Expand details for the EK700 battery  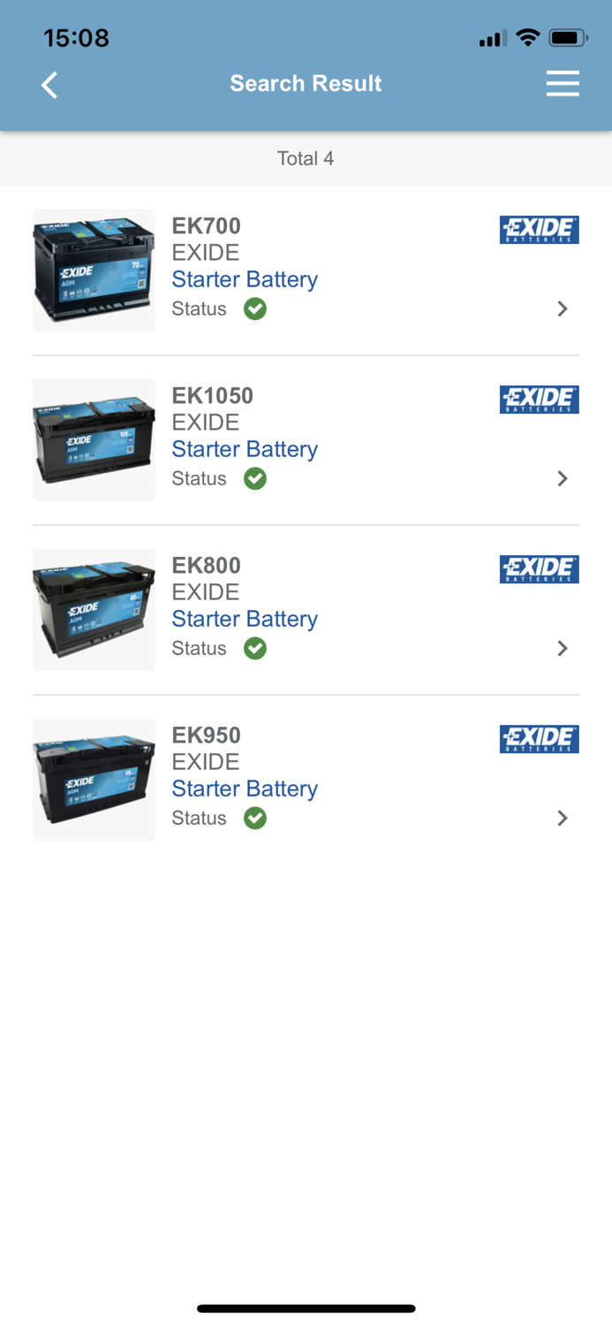pos(563,309)
